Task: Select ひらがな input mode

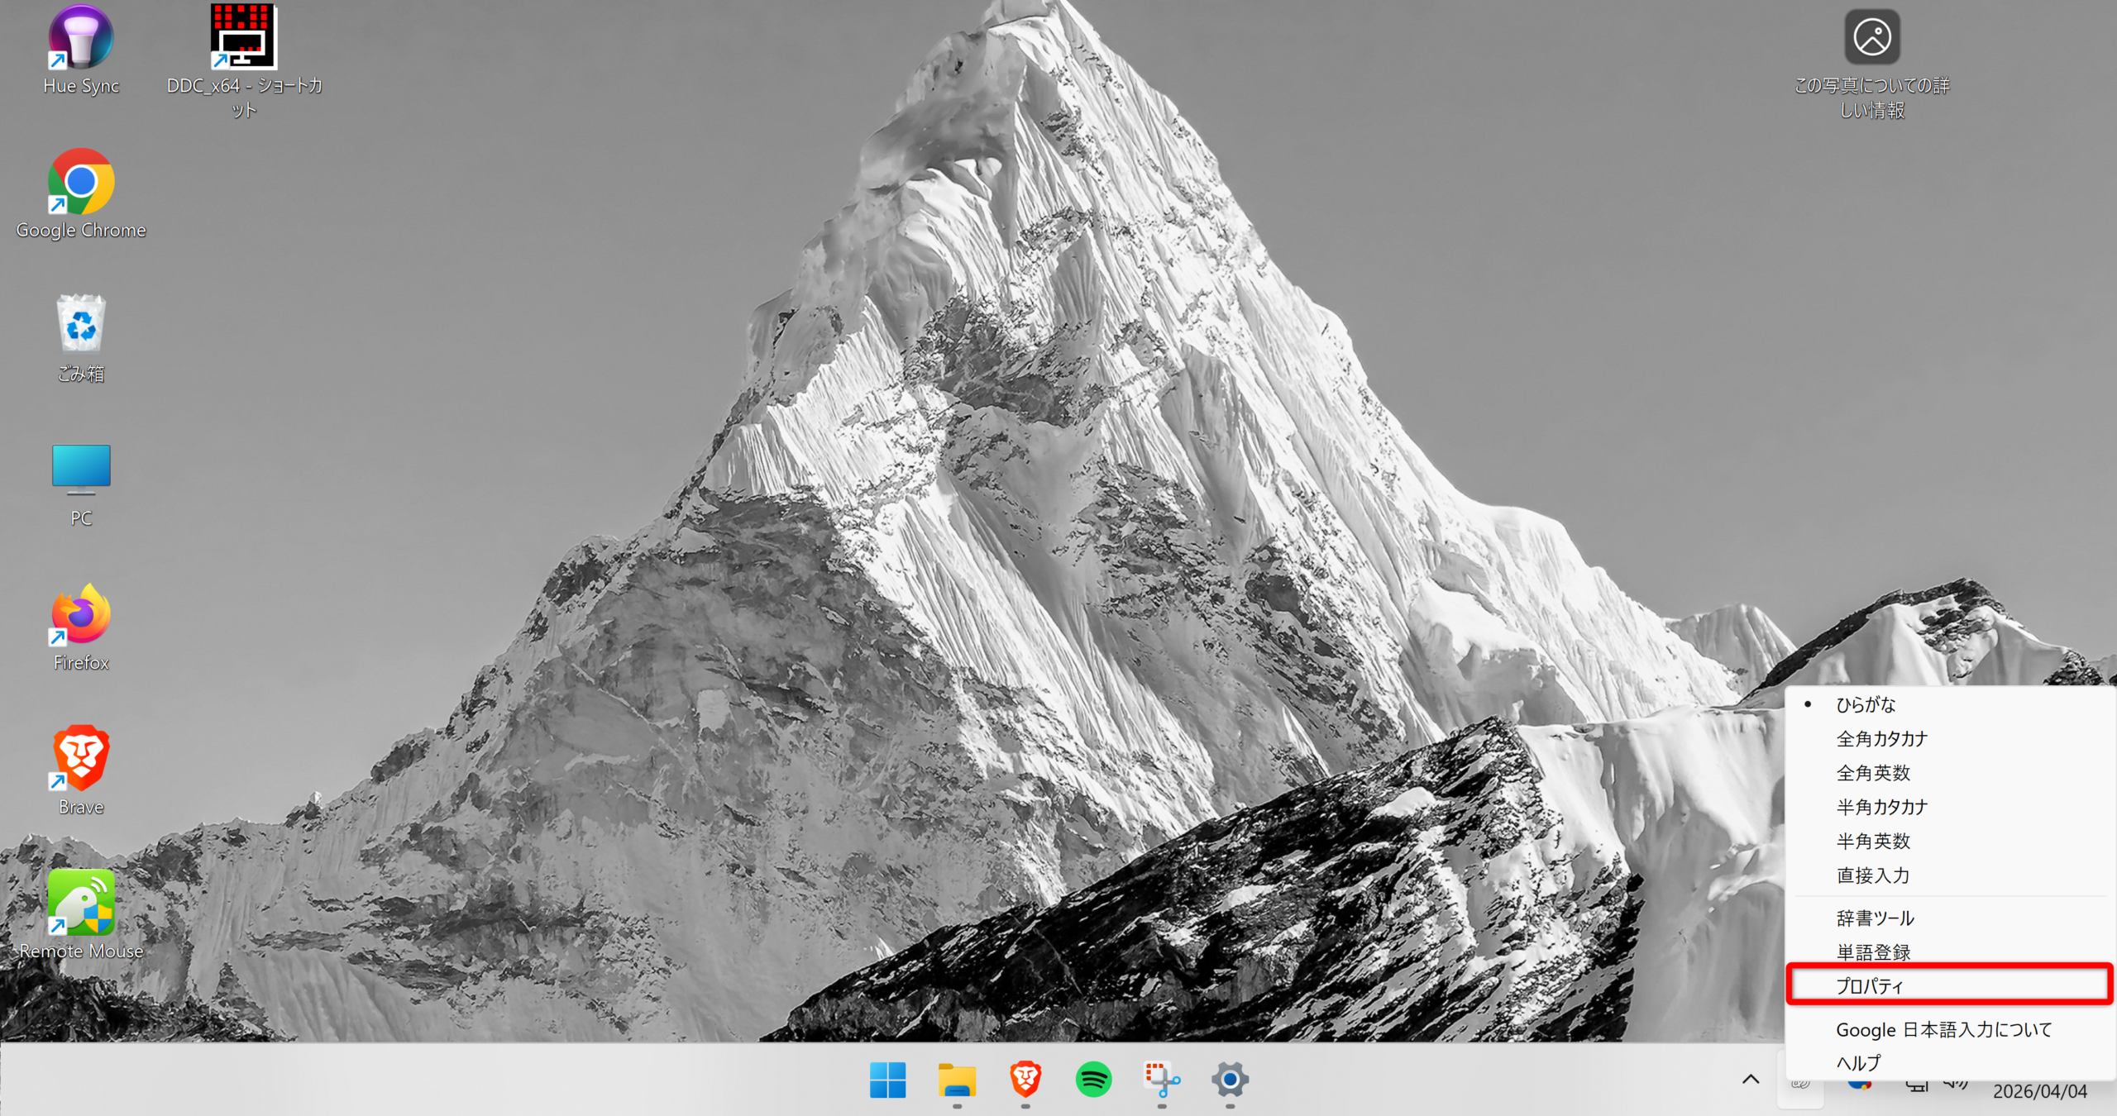Action: [1866, 704]
